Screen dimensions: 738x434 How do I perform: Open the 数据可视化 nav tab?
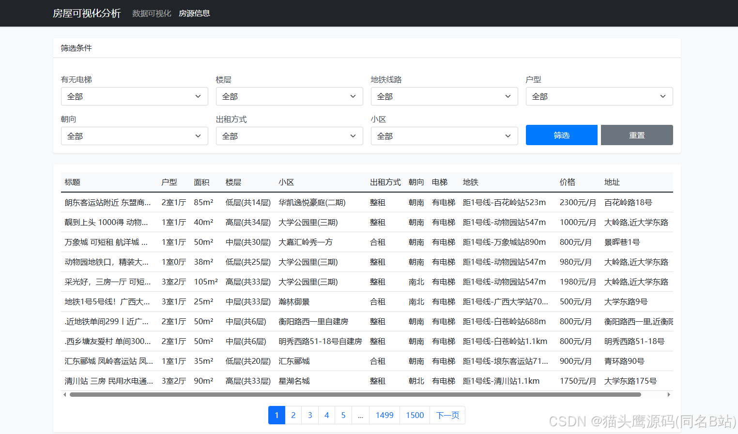coord(152,14)
